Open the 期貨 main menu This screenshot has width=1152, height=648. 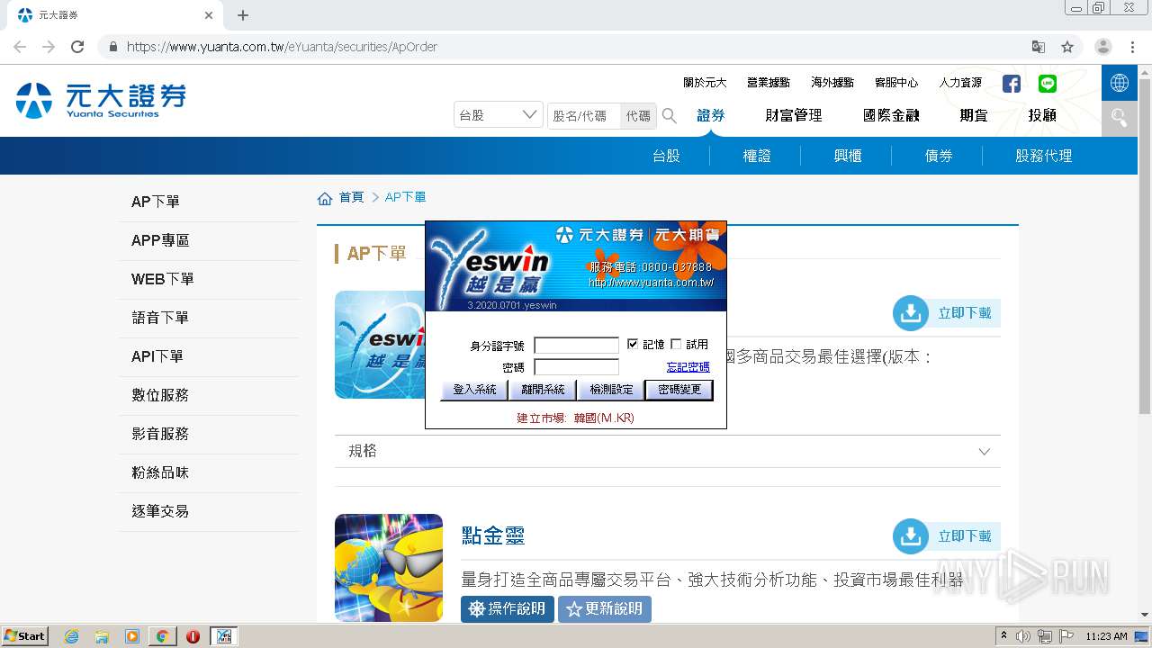click(x=974, y=115)
